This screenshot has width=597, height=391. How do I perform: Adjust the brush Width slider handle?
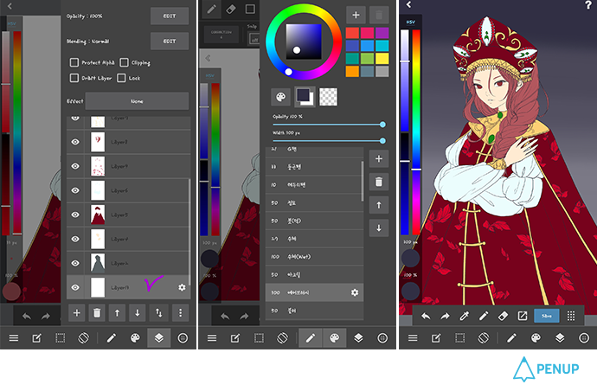coord(382,141)
